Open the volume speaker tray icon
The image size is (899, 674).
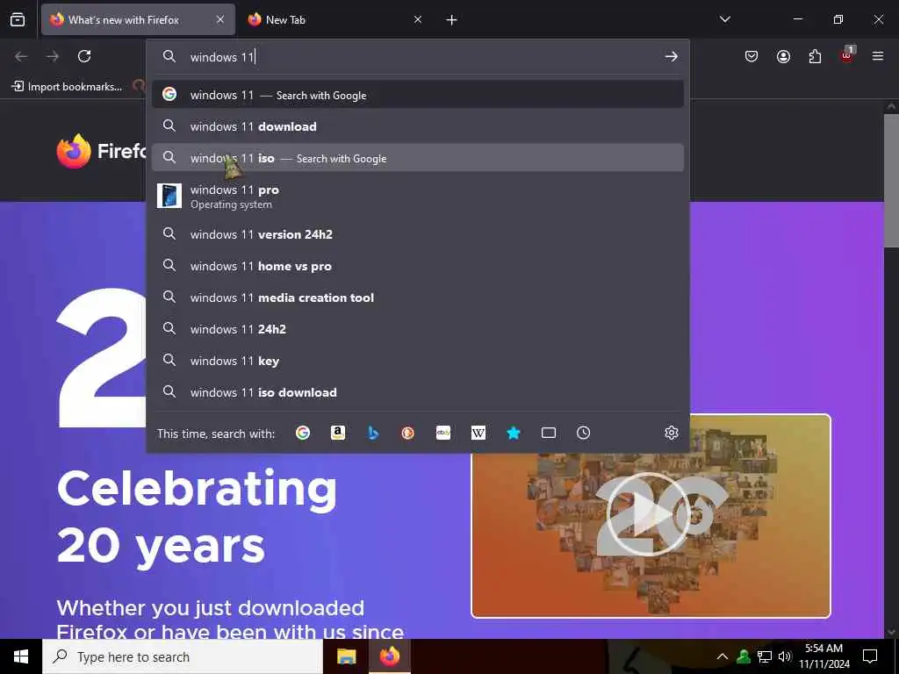785,656
